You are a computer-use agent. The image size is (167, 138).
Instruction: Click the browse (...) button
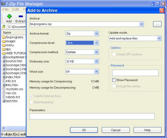click(157, 24)
